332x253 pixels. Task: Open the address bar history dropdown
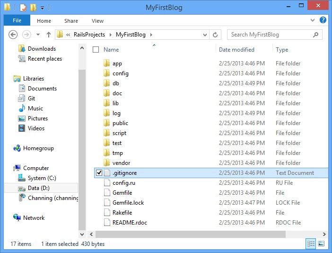[205, 35]
